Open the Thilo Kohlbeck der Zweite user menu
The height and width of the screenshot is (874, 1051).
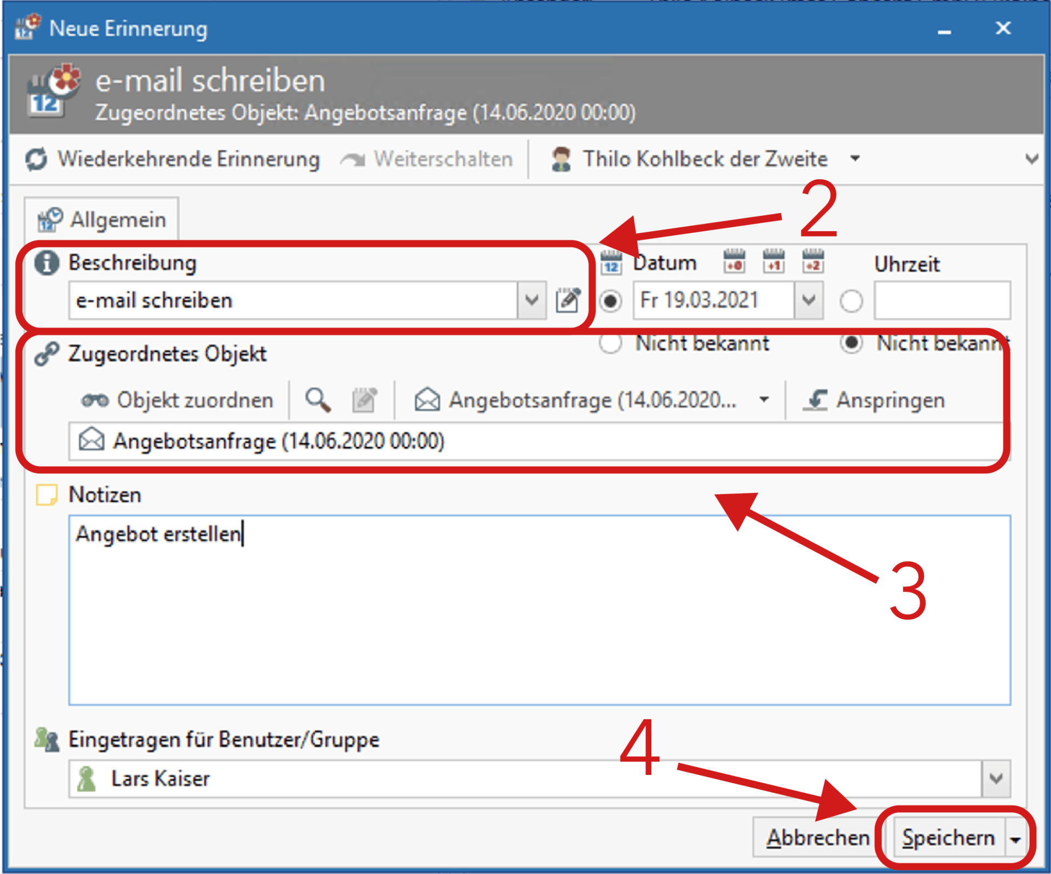pos(706,159)
